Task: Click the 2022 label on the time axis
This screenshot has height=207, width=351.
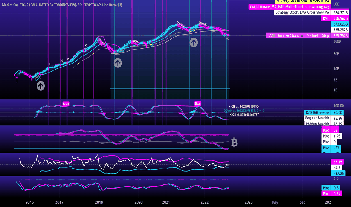Action: coord(204,202)
